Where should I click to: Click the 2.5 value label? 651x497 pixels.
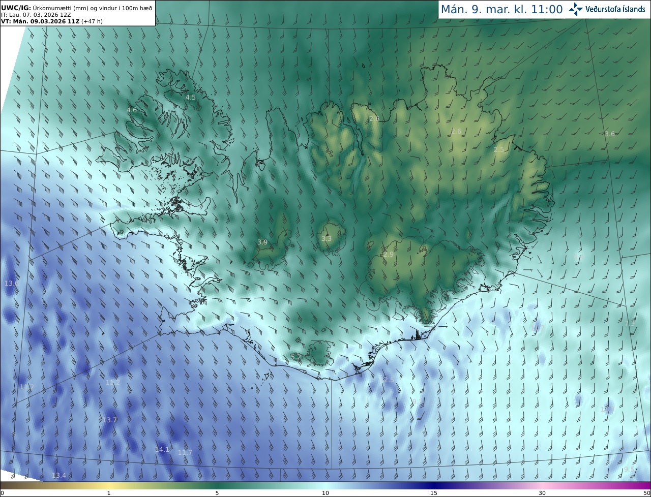(499, 149)
